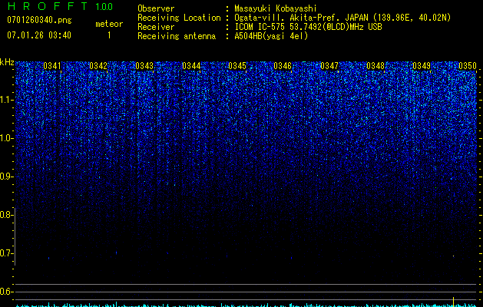The height and width of the screenshot is (307, 483).
Task: Click the gray vertical range bar beside 0.7 kHz
Action: pyautogui.click(x=15, y=236)
